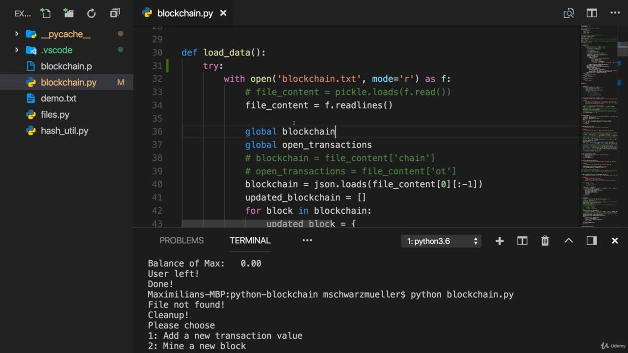Click line number 36 in the gutter
628x353 pixels.
point(157,131)
